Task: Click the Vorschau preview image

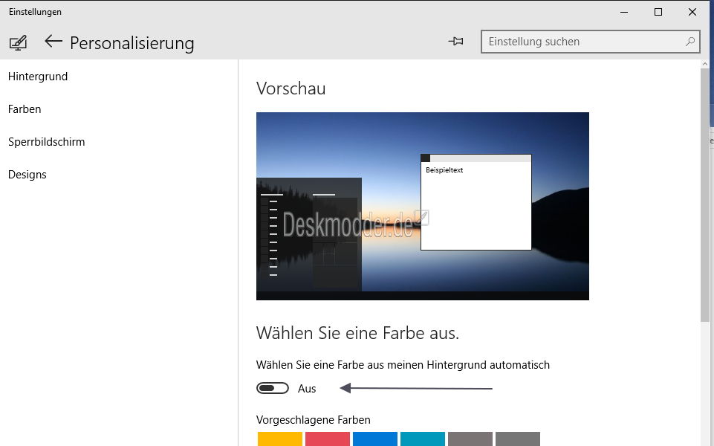Action: [423, 206]
